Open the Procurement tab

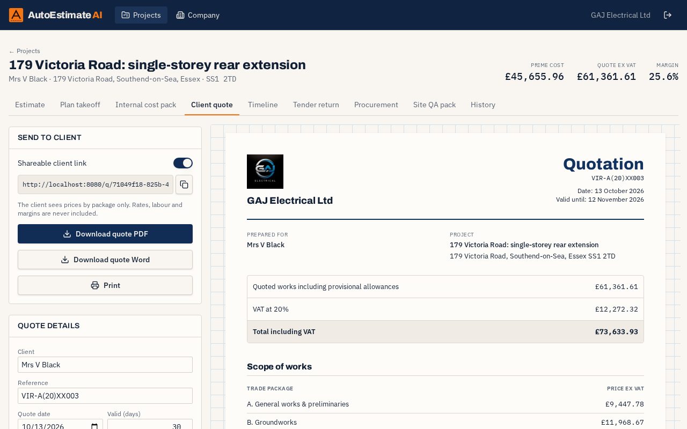[x=376, y=105]
